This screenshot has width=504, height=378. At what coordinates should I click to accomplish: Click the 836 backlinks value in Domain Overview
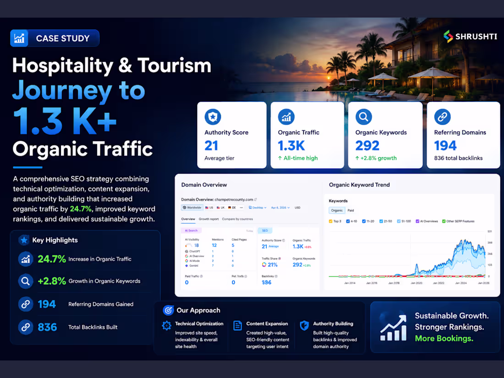tap(267, 283)
